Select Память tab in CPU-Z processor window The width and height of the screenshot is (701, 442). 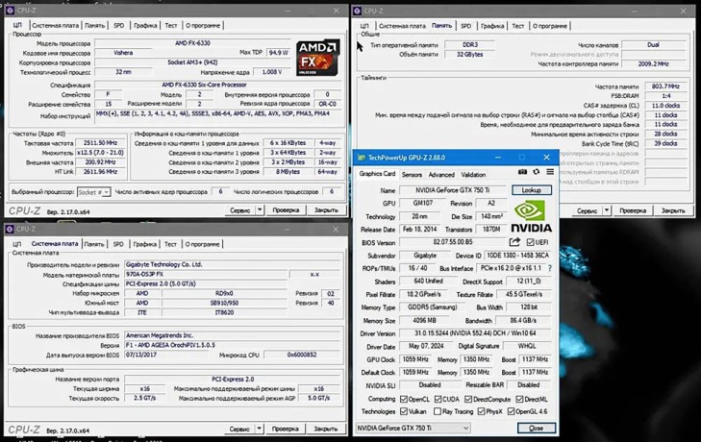point(95,26)
